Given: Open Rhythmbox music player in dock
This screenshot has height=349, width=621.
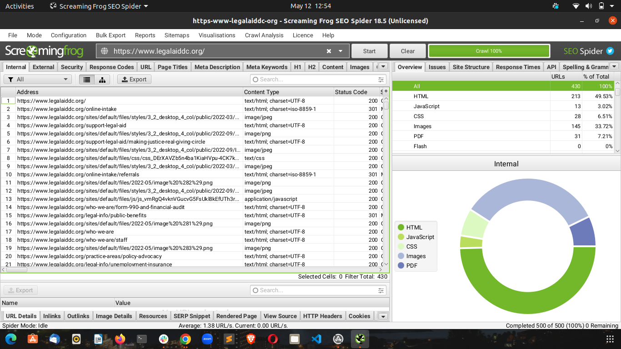Looking at the screenshot, I should click(x=76, y=339).
